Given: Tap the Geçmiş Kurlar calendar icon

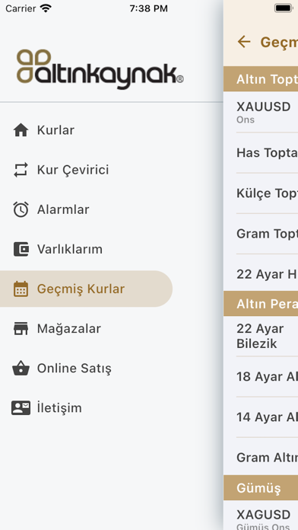Looking at the screenshot, I should pyautogui.click(x=21, y=289).
